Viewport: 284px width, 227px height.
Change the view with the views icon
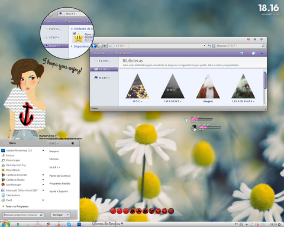click(241, 53)
